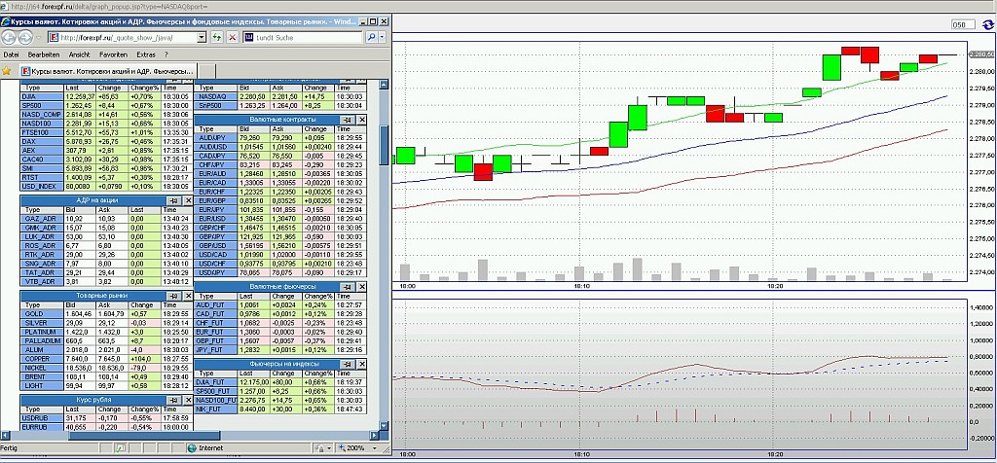Select the VTB_ADR row
Image resolution: width=997 pixels, height=463 pixels.
tap(107, 281)
